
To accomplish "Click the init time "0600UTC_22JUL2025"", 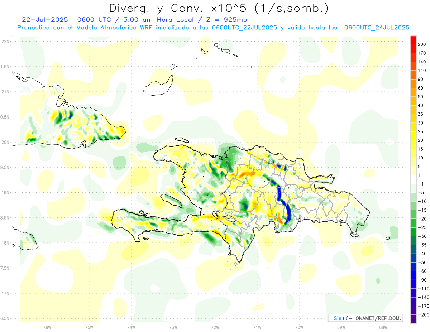I will click(244, 28).
